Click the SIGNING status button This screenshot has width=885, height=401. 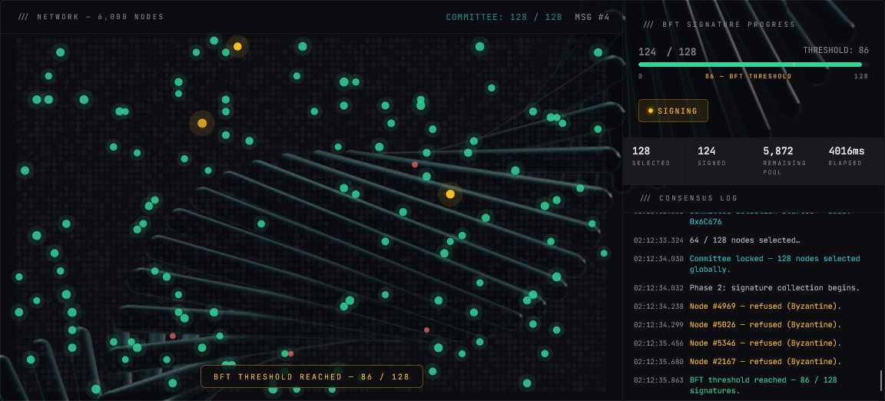coord(673,111)
